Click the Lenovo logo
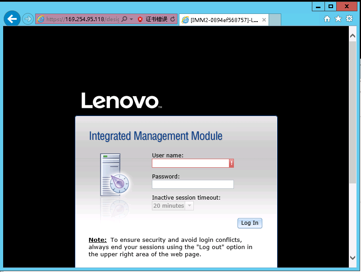 (122, 100)
